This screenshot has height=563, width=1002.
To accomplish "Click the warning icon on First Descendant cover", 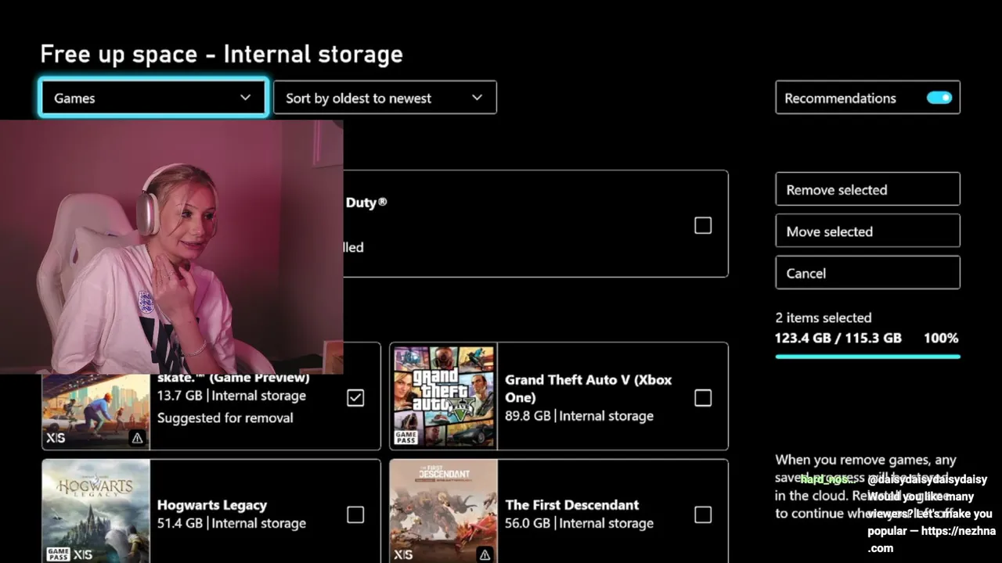I will pos(485,554).
